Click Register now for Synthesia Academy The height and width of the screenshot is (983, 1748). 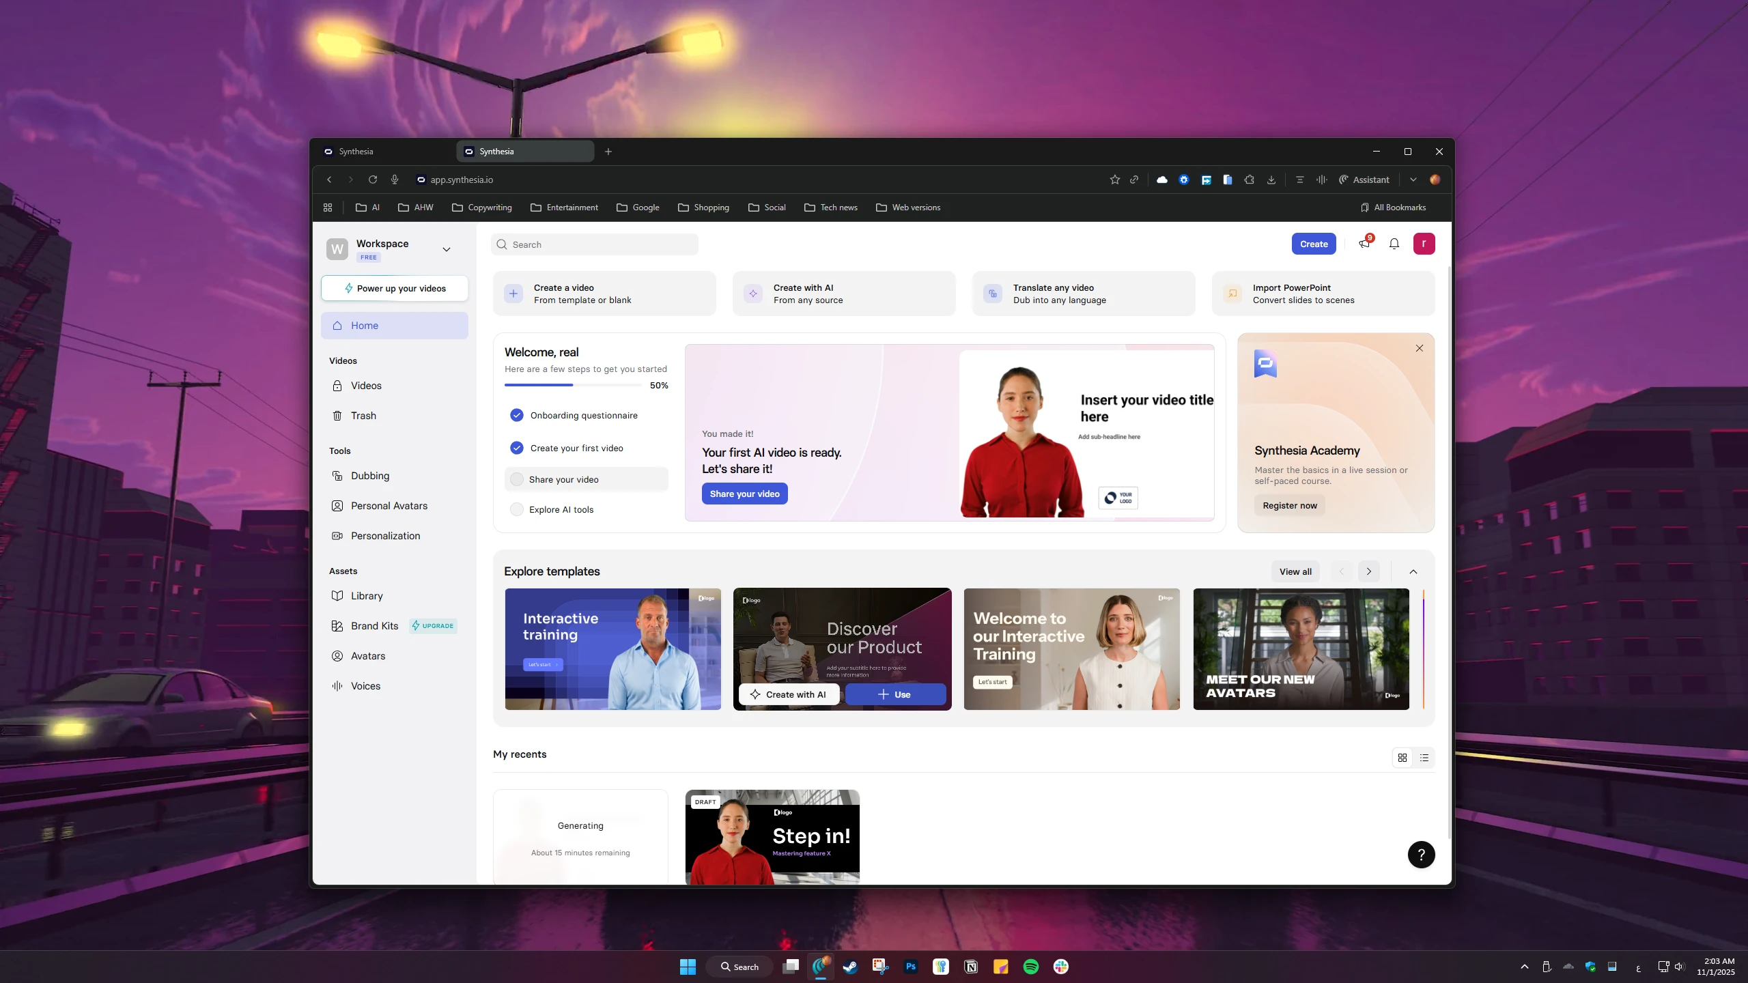pos(1289,505)
